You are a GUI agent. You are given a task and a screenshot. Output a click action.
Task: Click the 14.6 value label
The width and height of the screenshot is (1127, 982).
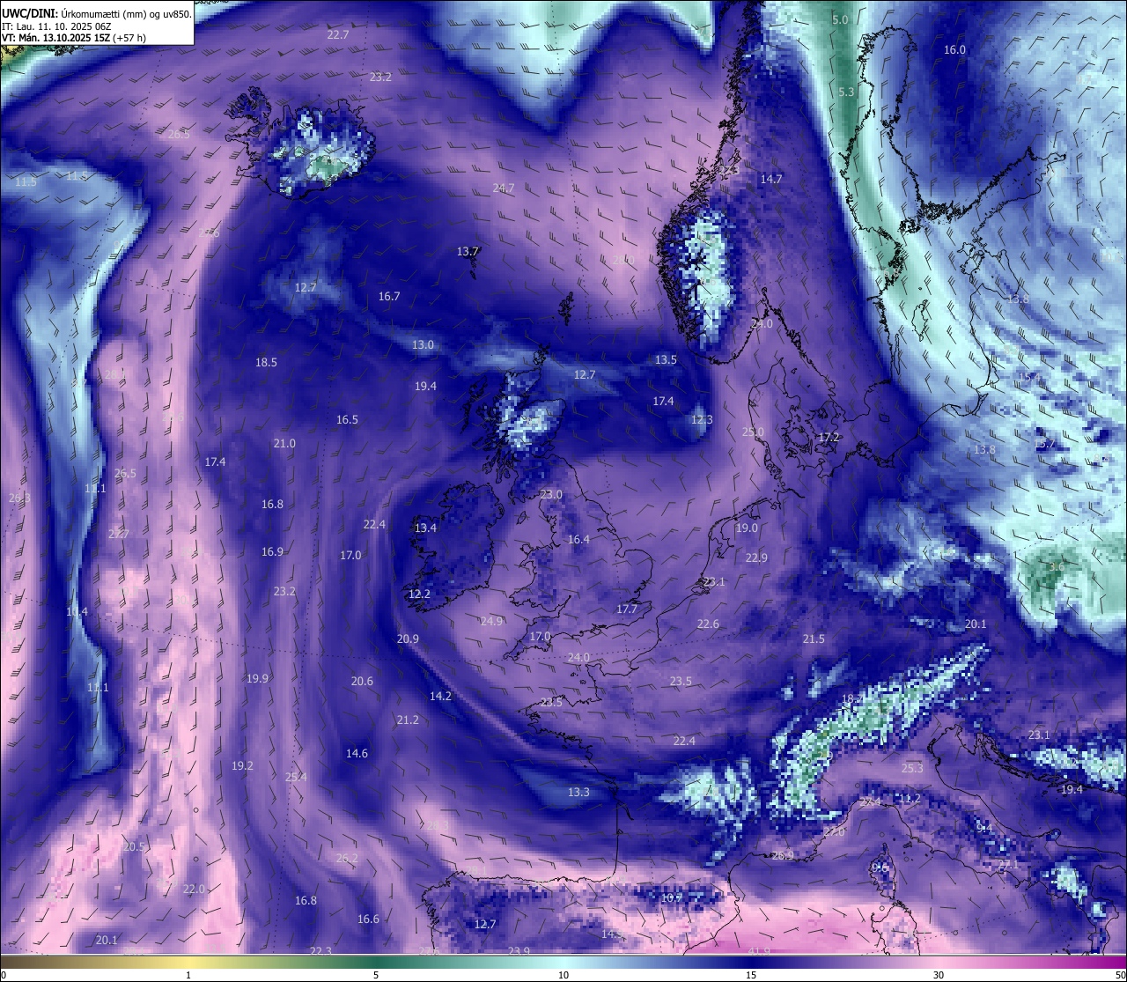pos(357,754)
